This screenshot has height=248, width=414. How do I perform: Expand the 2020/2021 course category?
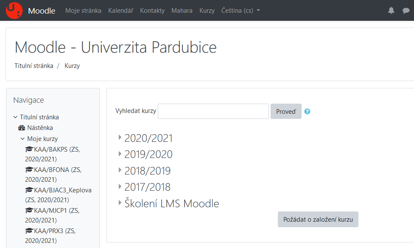tap(120, 137)
